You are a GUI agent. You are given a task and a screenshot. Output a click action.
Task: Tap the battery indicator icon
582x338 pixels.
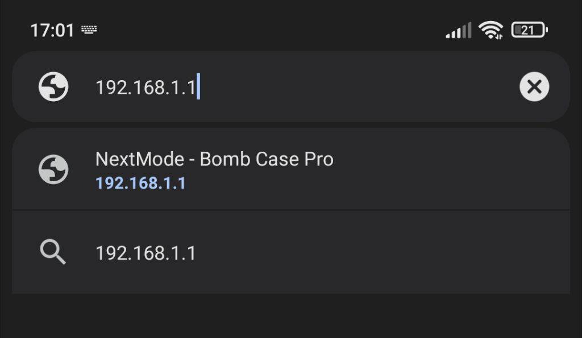(x=529, y=30)
